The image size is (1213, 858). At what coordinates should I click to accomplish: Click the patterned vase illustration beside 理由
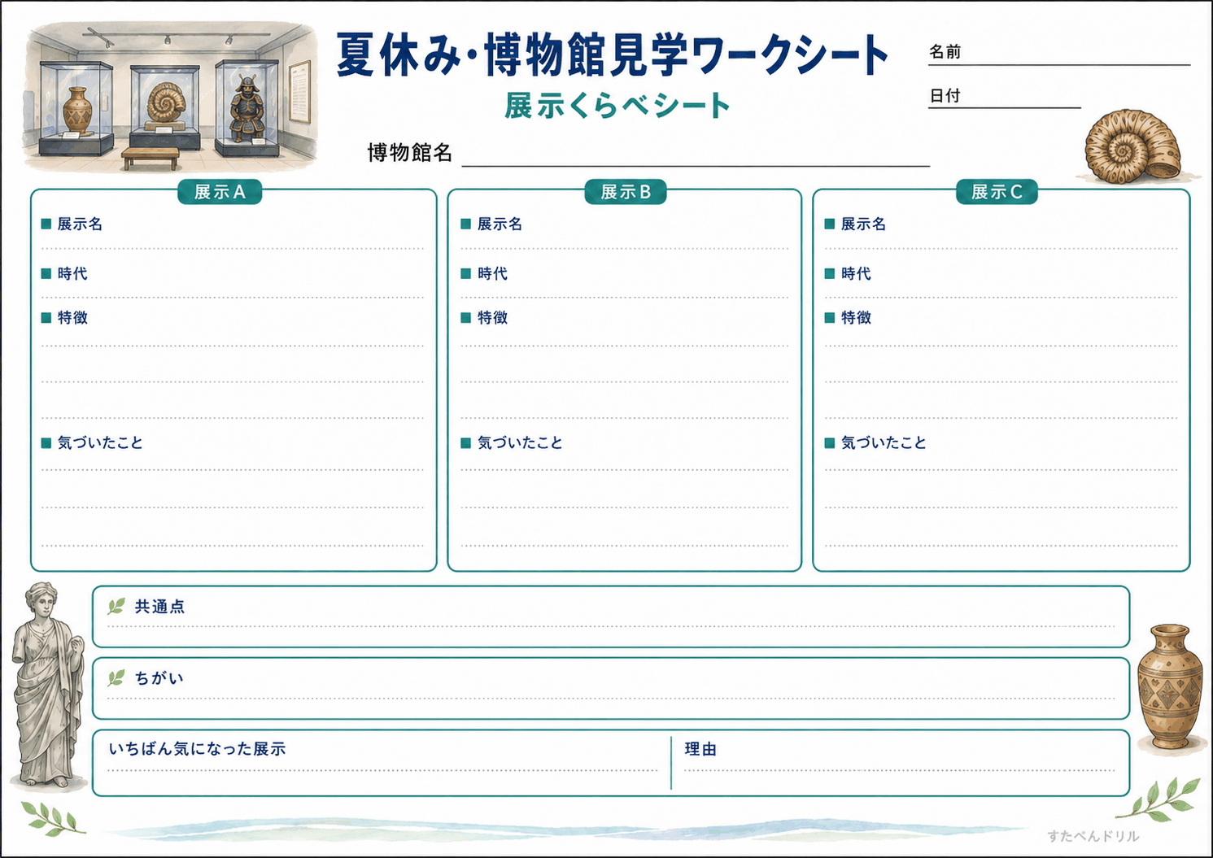(1171, 687)
